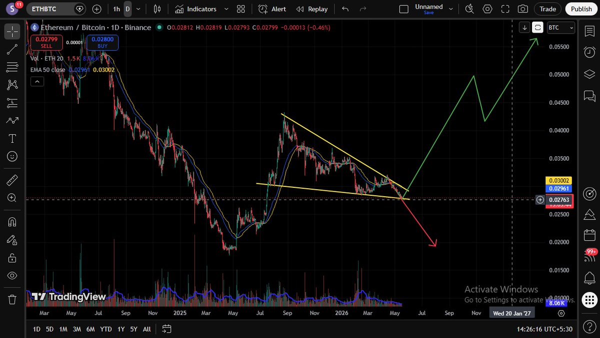This screenshot has width=600, height=338.
Task: Open the Unnamed layout dropdown chevron
Action: (451, 9)
